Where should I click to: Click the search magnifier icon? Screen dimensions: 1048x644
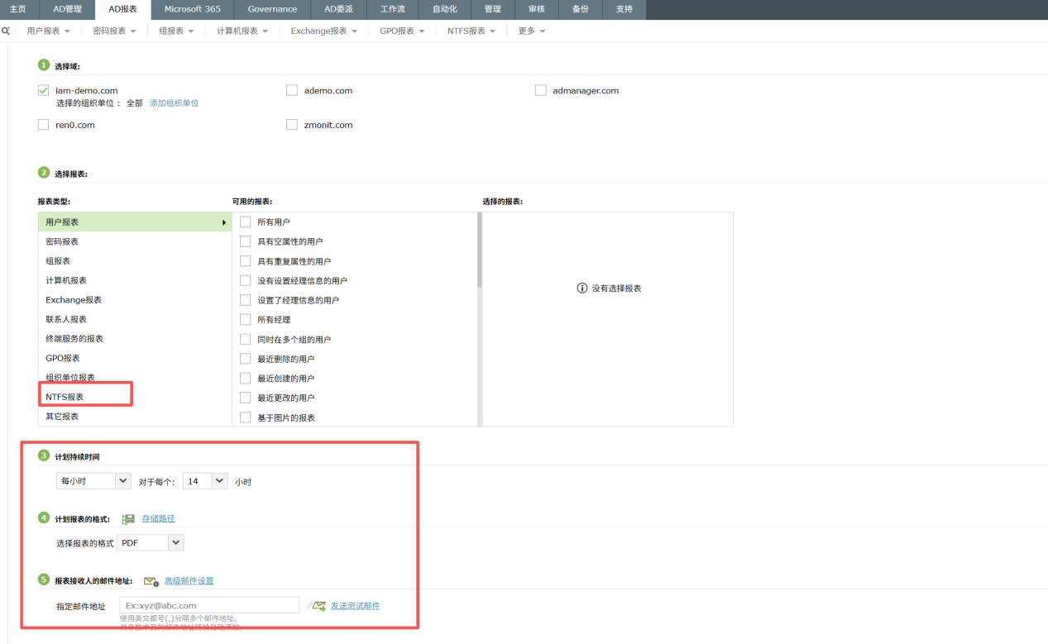[5, 31]
